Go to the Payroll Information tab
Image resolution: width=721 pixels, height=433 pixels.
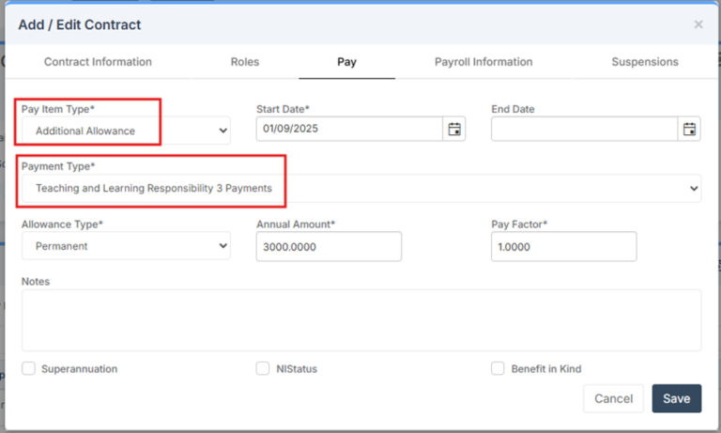(483, 62)
